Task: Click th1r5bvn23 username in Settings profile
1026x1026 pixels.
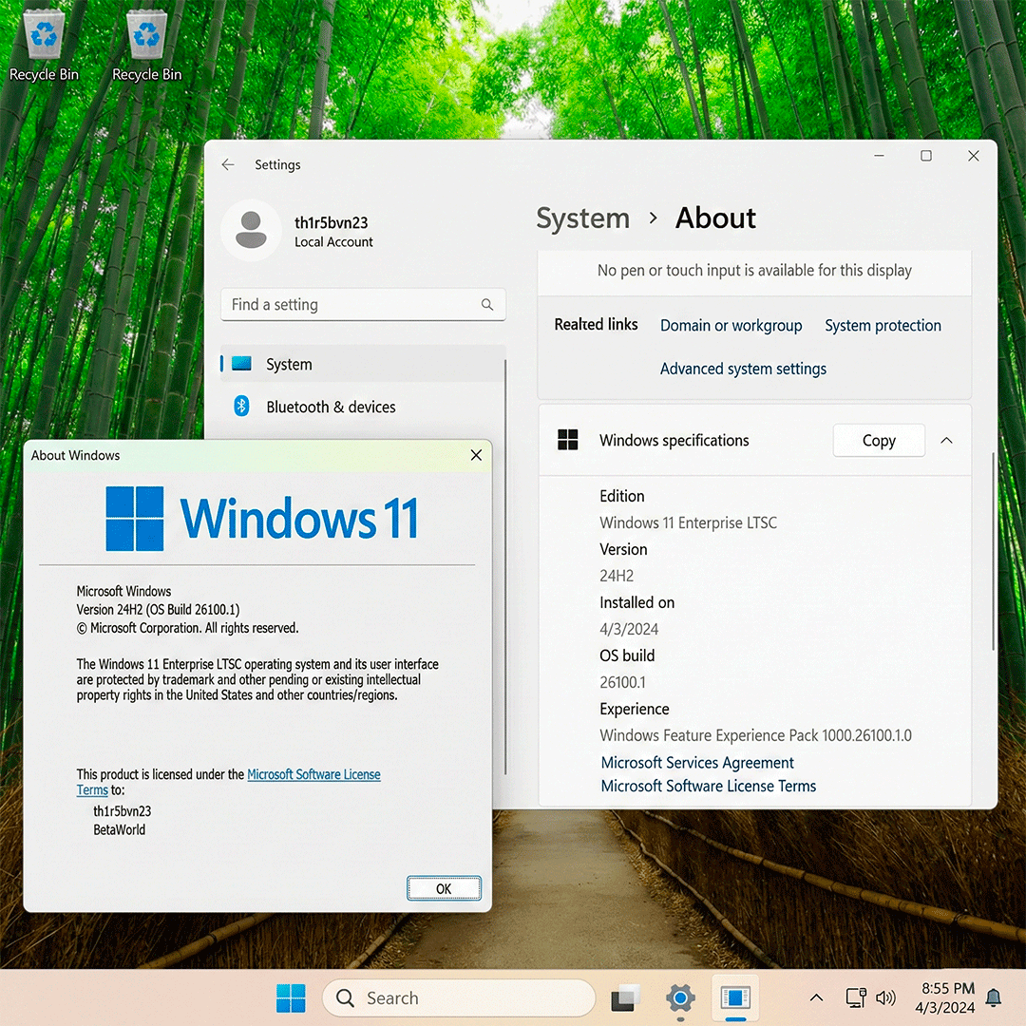Action: click(x=332, y=222)
